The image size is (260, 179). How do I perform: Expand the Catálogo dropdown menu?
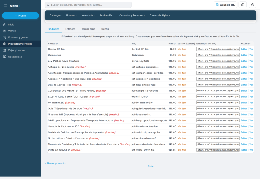coord(55,16)
